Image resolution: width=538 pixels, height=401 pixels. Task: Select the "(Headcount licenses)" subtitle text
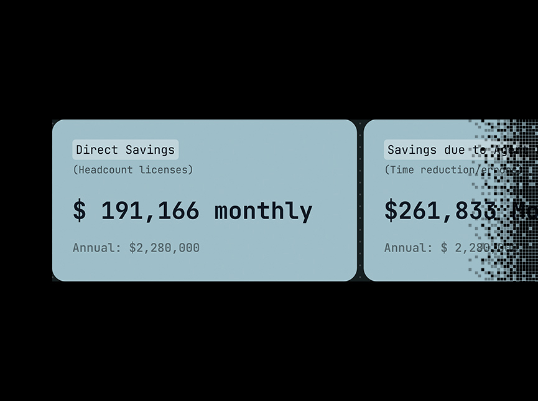click(x=133, y=169)
